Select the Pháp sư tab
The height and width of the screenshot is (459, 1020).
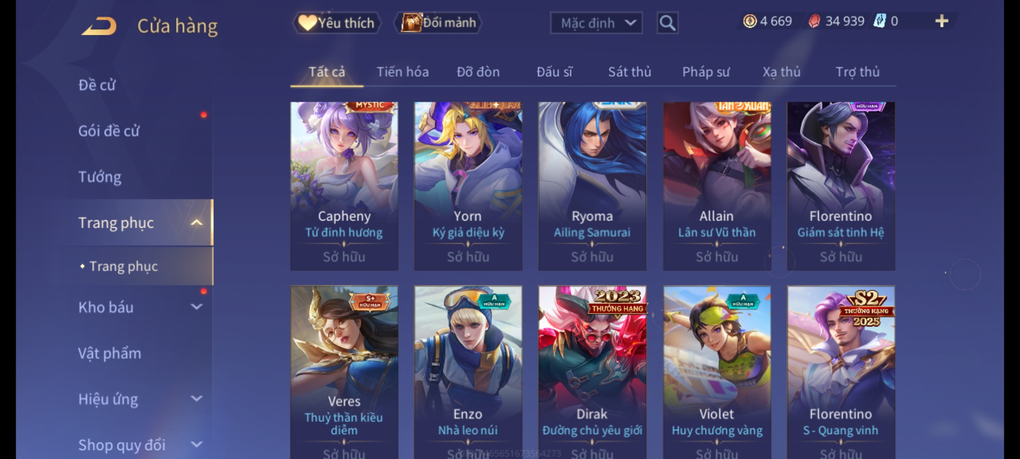click(x=706, y=72)
